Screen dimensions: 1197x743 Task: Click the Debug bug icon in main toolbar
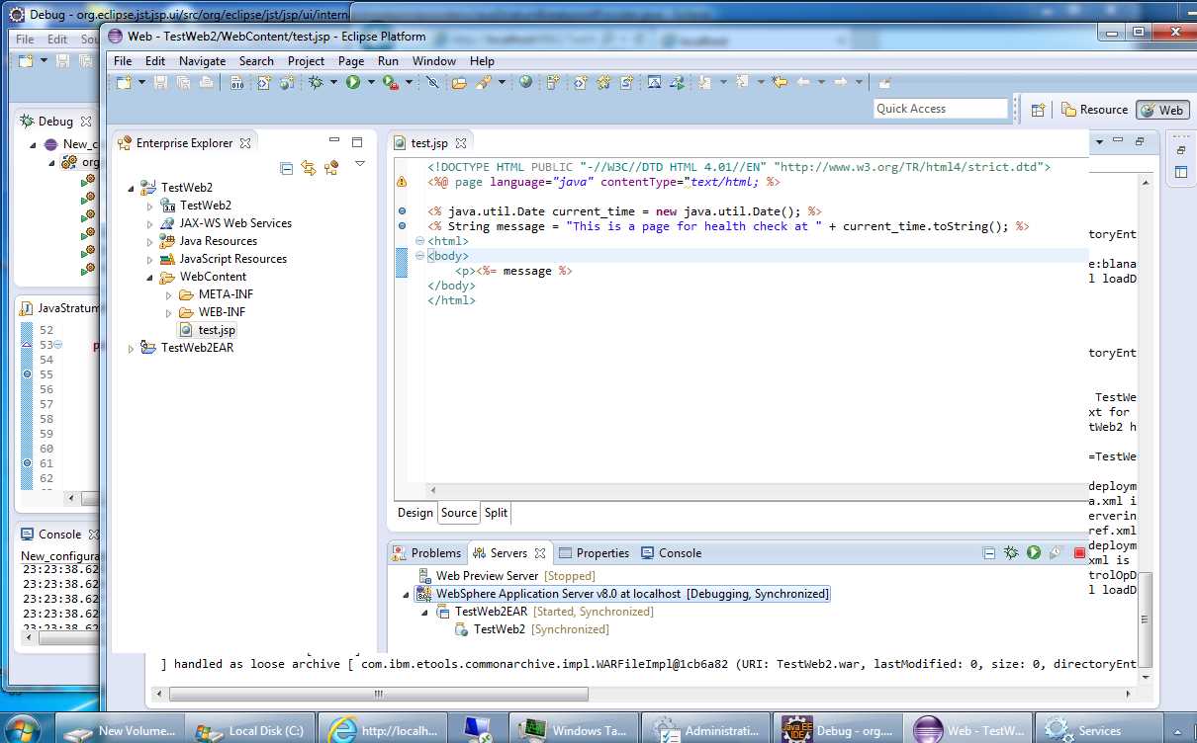click(316, 83)
